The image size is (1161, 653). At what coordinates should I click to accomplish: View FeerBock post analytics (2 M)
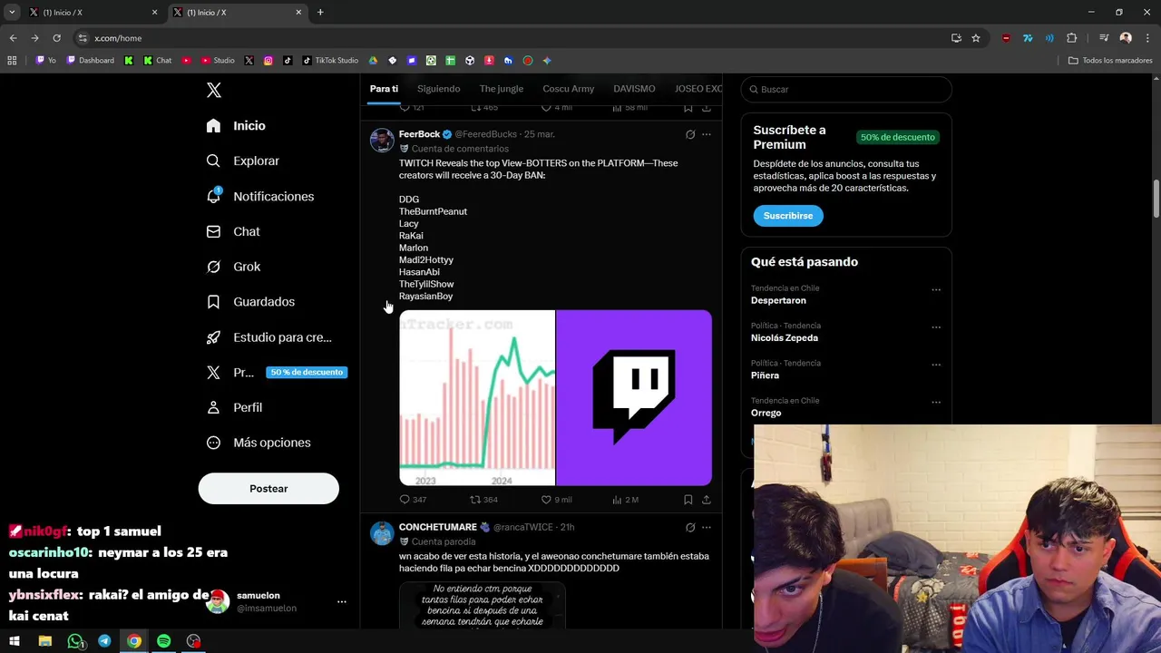[x=626, y=500]
